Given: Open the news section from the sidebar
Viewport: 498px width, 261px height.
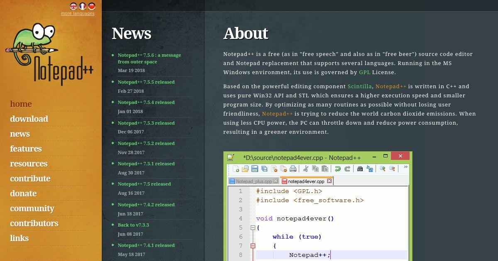Looking at the screenshot, I should coord(20,134).
